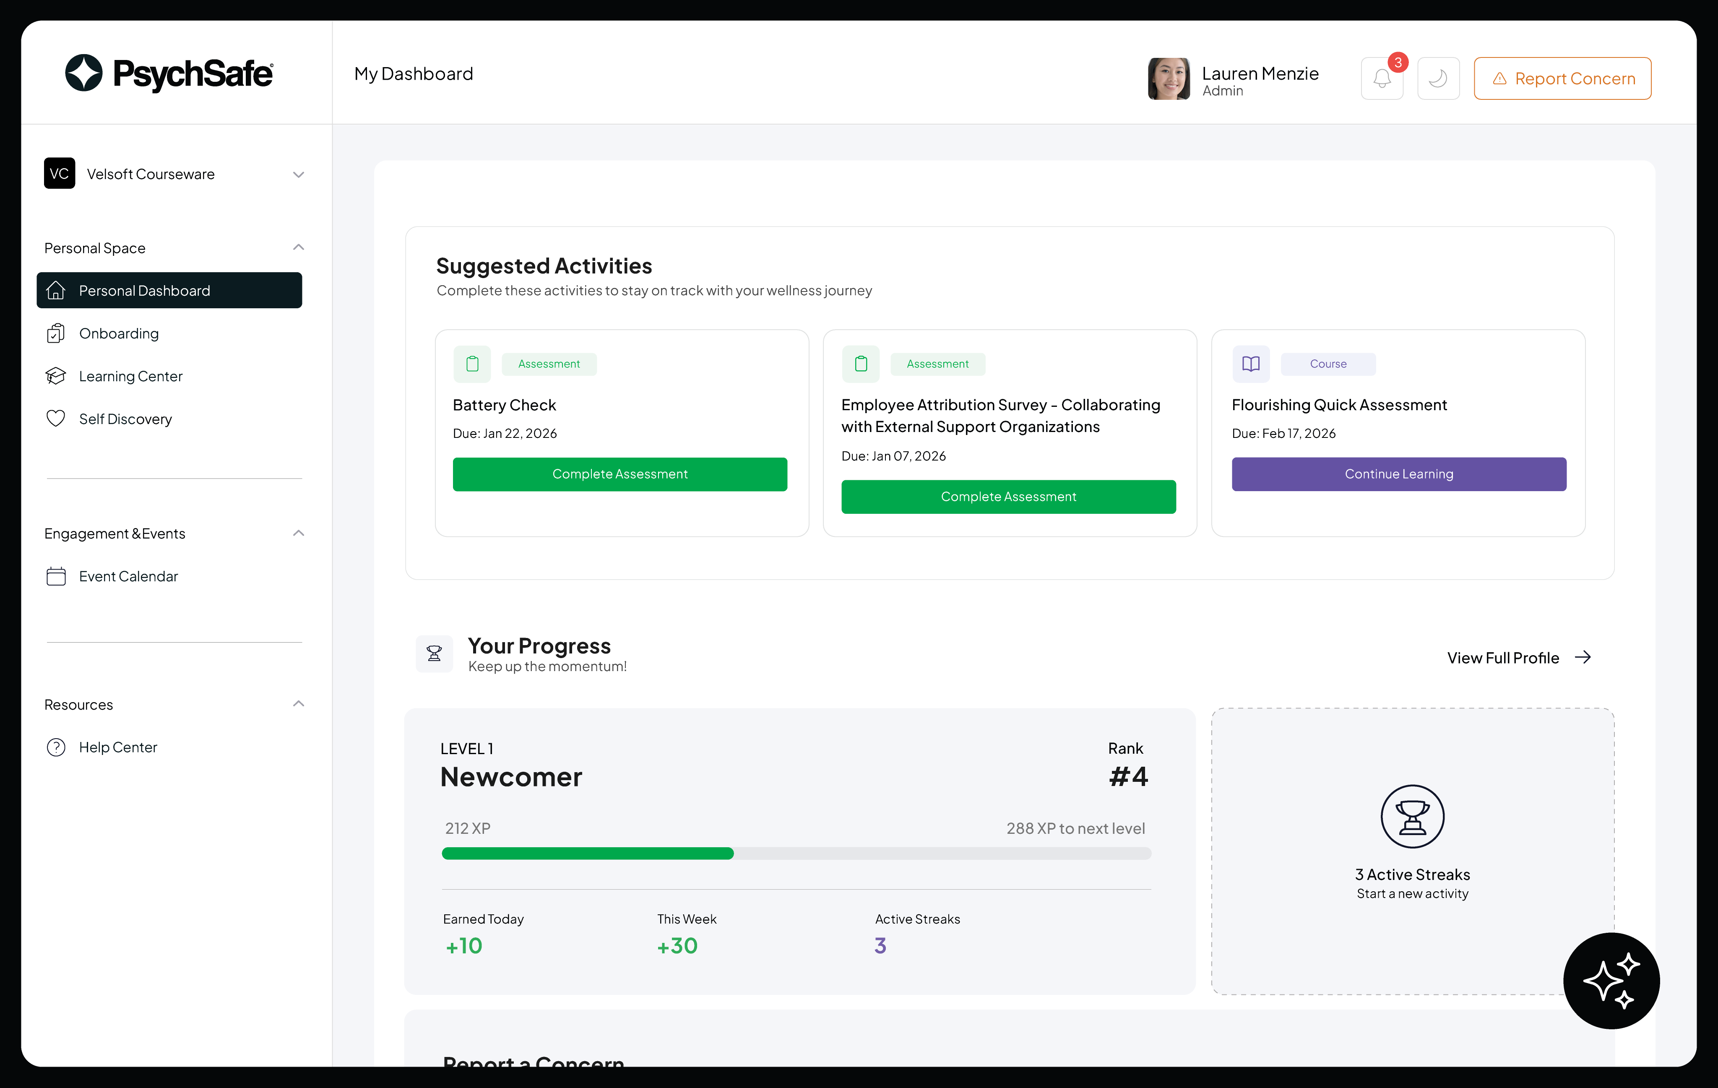Click the Report Concern button
This screenshot has height=1088, width=1718.
click(x=1562, y=78)
